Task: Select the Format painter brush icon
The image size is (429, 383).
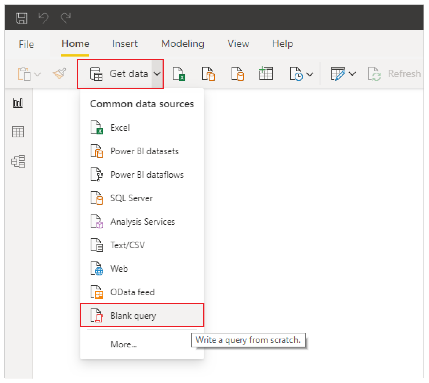Action: coord(59,74)
